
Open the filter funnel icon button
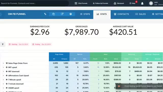(x=3, y=44)
